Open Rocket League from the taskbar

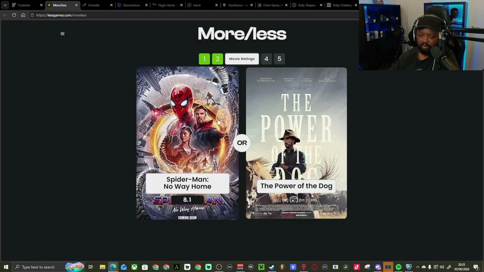point(409,267)
